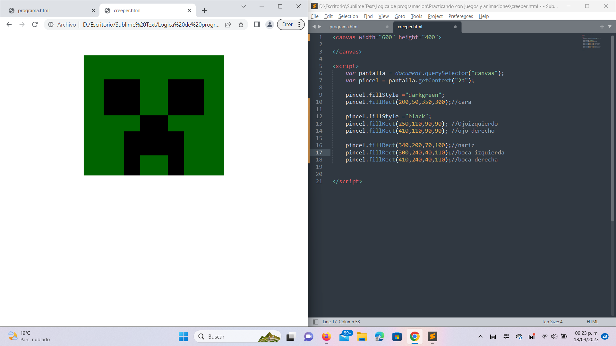The width and height of the screenshot is (616, 346).
Task: Reload the creeper.html page
Action: (x=35, y=24)
